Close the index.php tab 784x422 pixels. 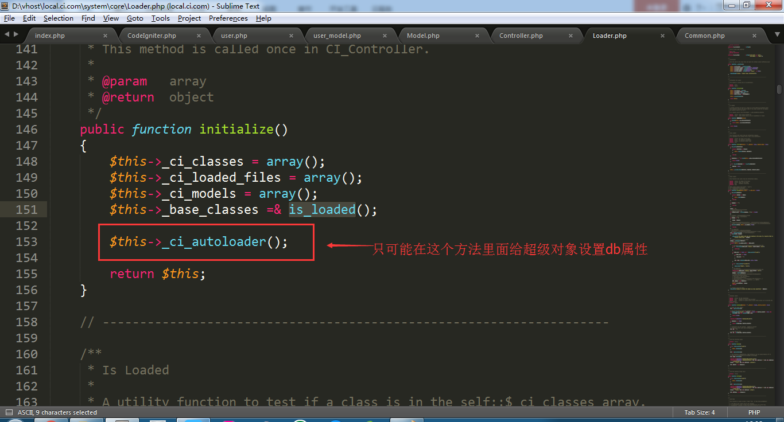click(106, 36)
